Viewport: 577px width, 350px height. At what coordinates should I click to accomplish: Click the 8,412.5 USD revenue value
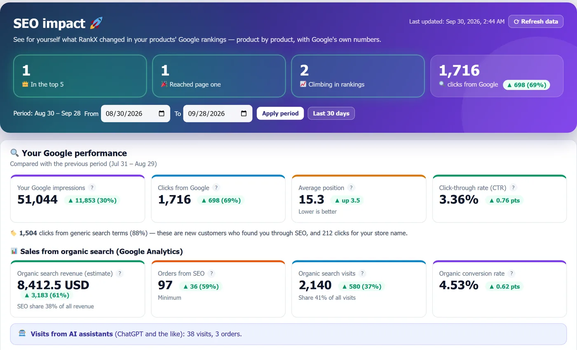point(53,285)
